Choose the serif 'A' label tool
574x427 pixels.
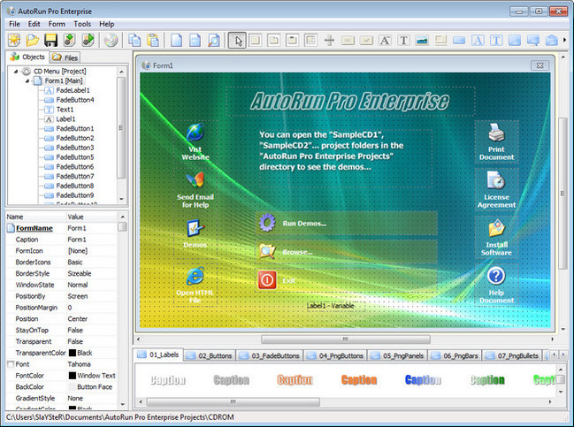click(385, 41)
